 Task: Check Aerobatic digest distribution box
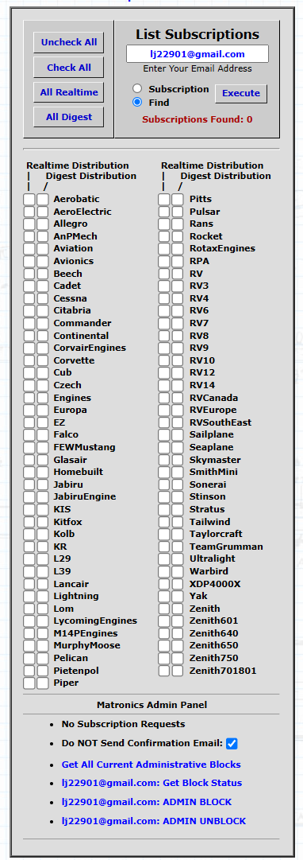coord(43,199)
